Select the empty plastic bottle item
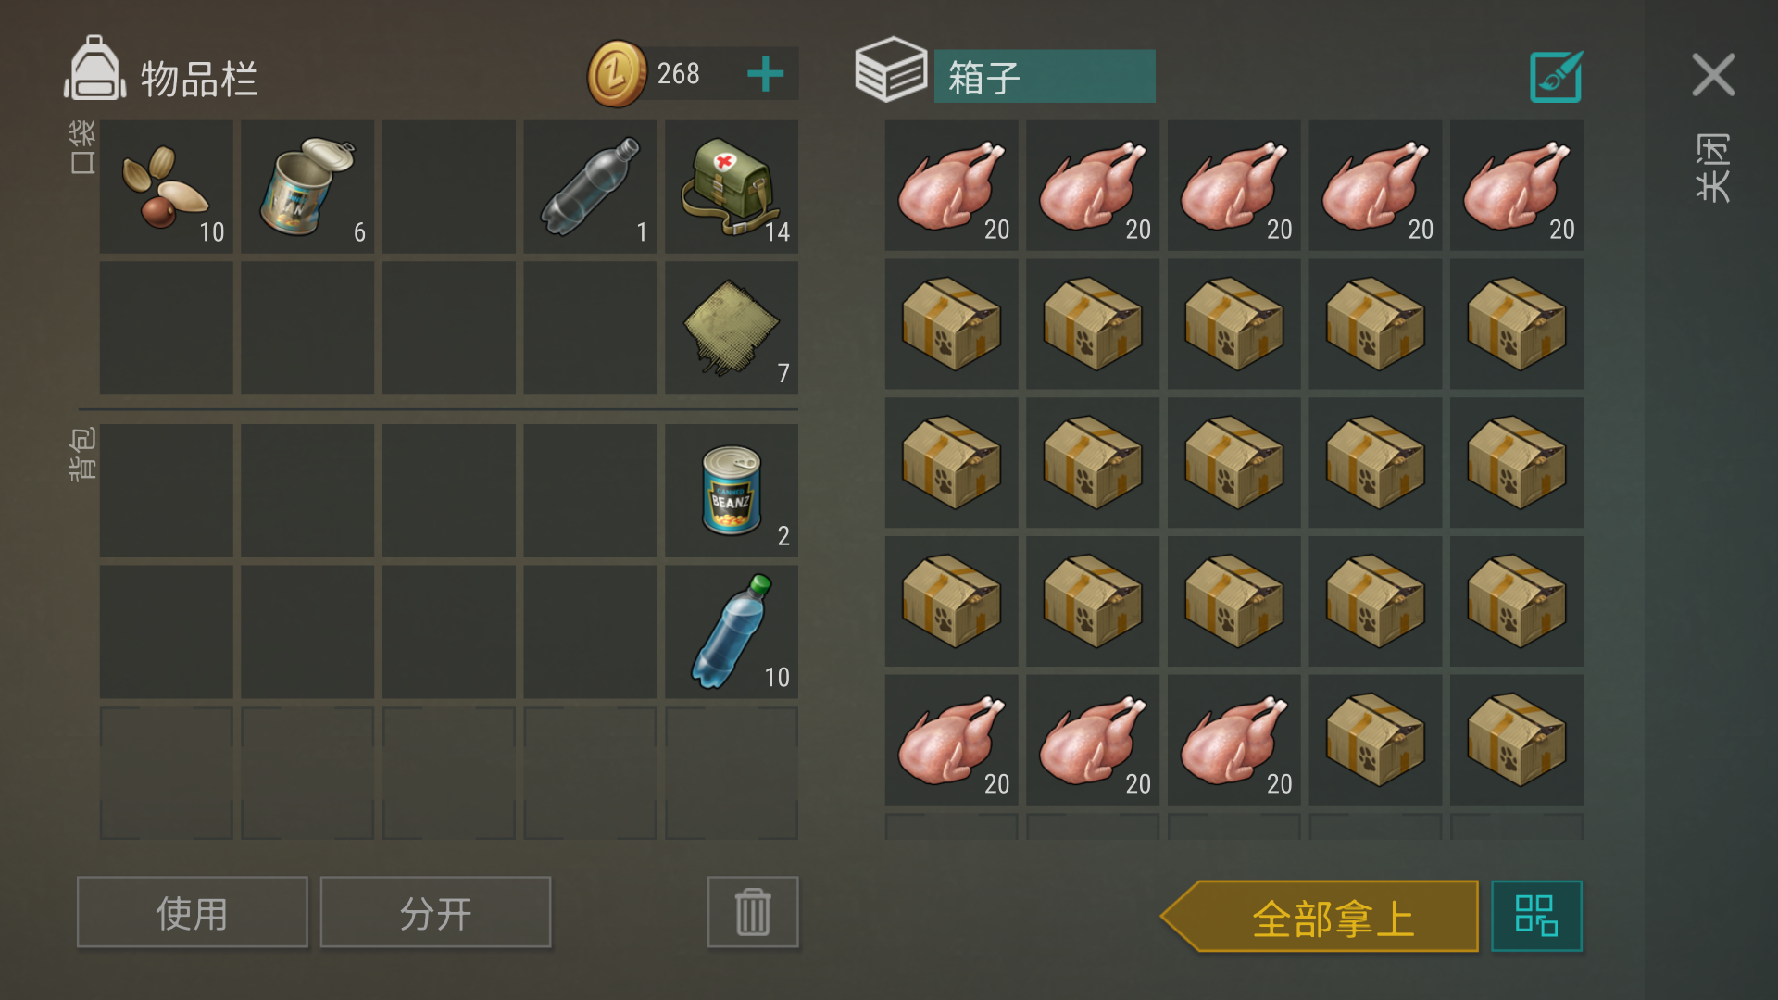 coord(590,186)
